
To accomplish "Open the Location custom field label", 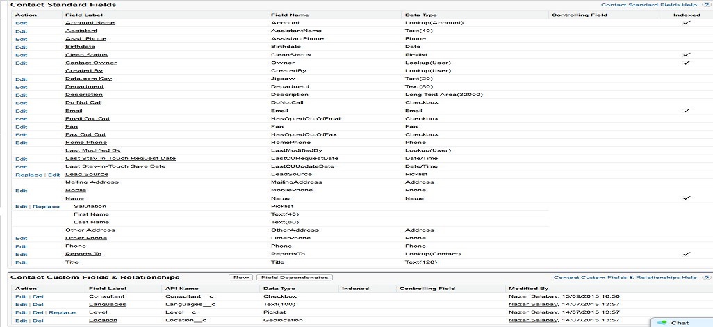I will coord(103,321).
